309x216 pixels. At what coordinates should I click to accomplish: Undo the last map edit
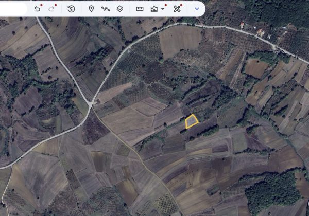37,9
